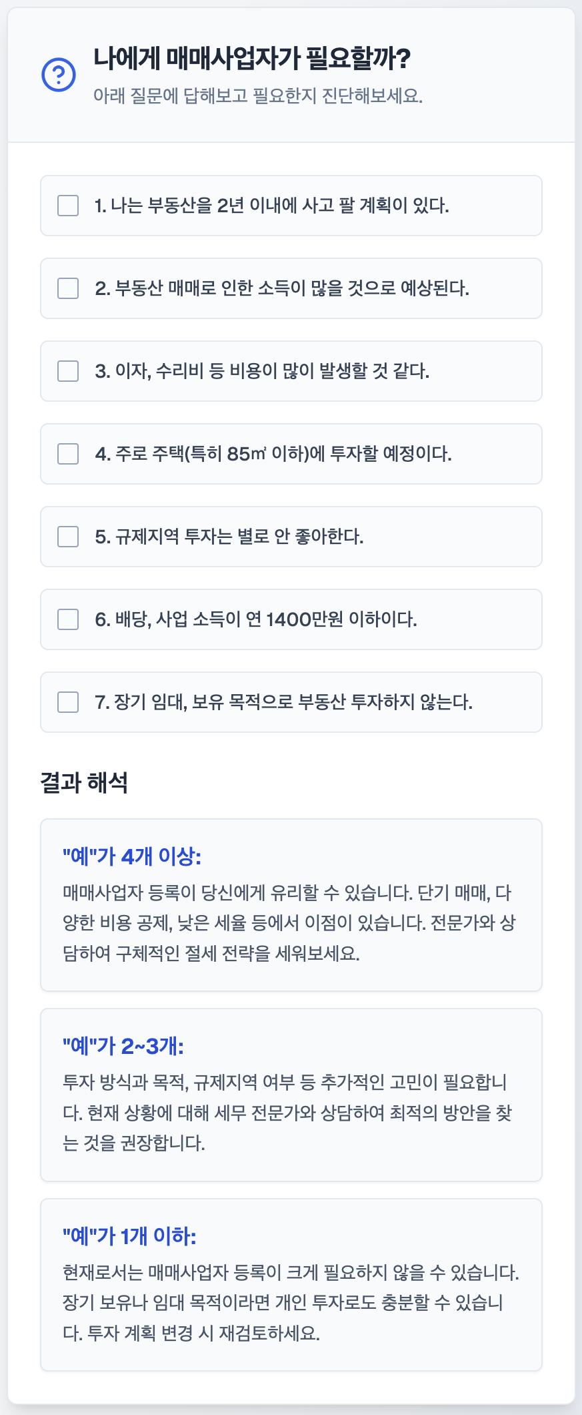Viewport: 582px width, 1415px height.
Task: Check the box for question 1 (2년 이내)
Action: pyautogui.click(x=68, y=206)
